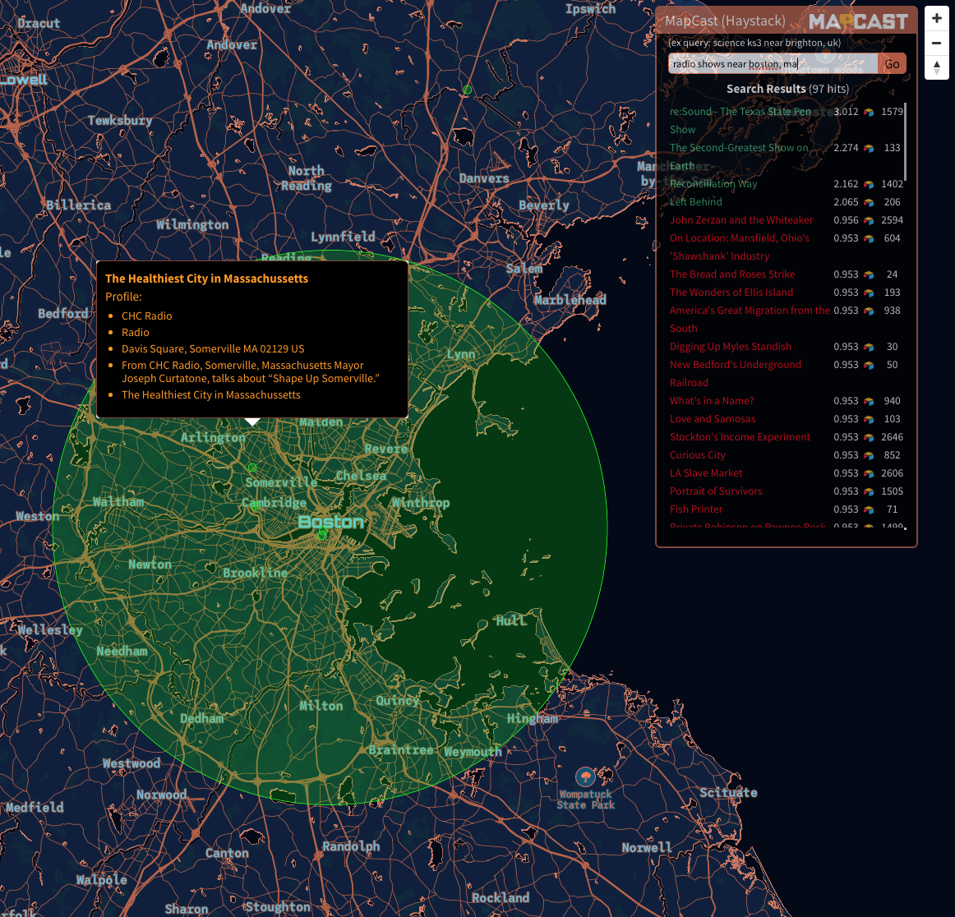Select the green map marker at Boston

[x=323, y=534]
